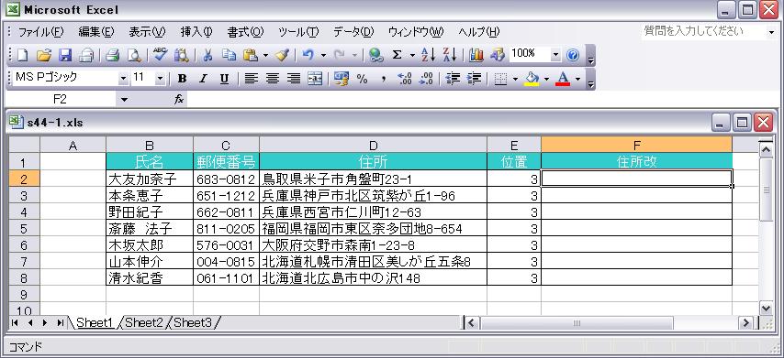Expand the font size dropdown showing 11
Image resolution: width=784 pixels, height=358 pixels.
[x=160, y=79]
